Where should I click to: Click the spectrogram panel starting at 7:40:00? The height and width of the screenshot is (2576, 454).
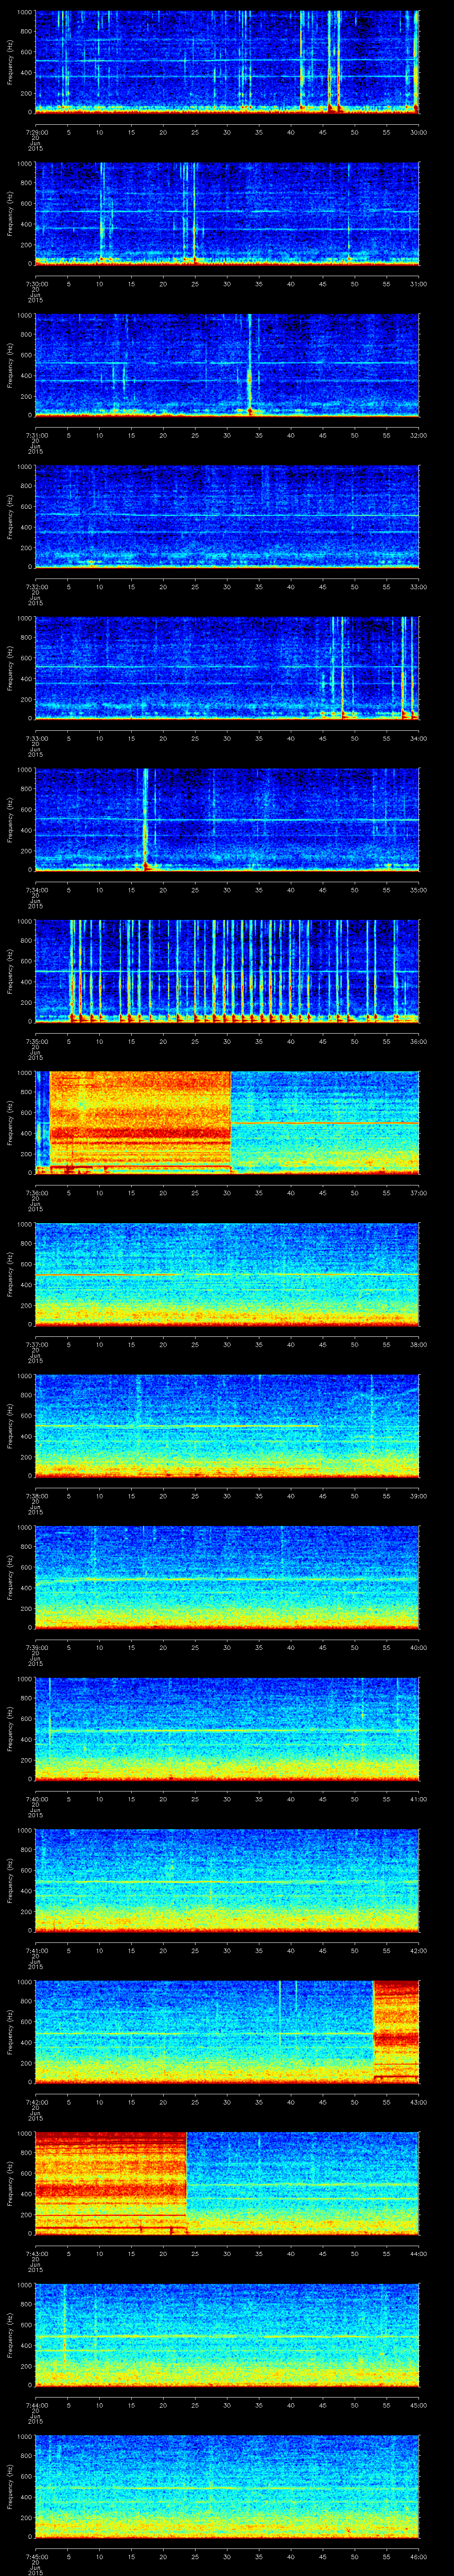(227, 1728)
